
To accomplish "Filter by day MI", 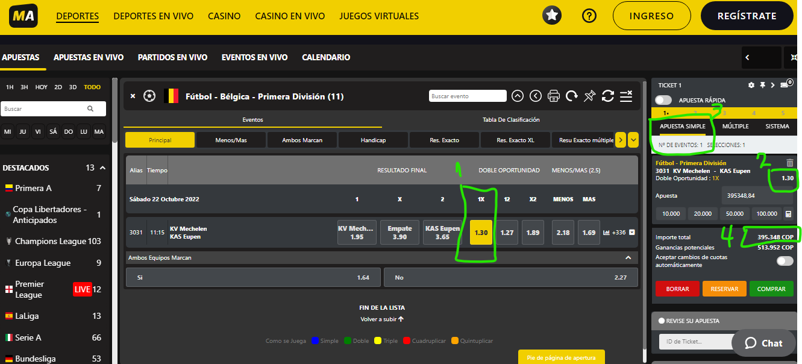I will [7, 131].
